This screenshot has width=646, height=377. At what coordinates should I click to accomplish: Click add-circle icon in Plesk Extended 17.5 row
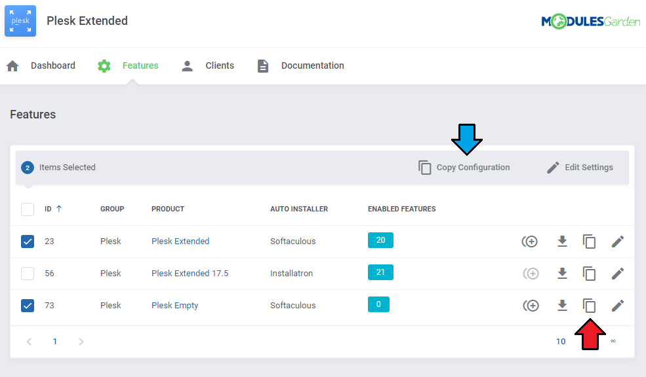(x=531, y=274)
